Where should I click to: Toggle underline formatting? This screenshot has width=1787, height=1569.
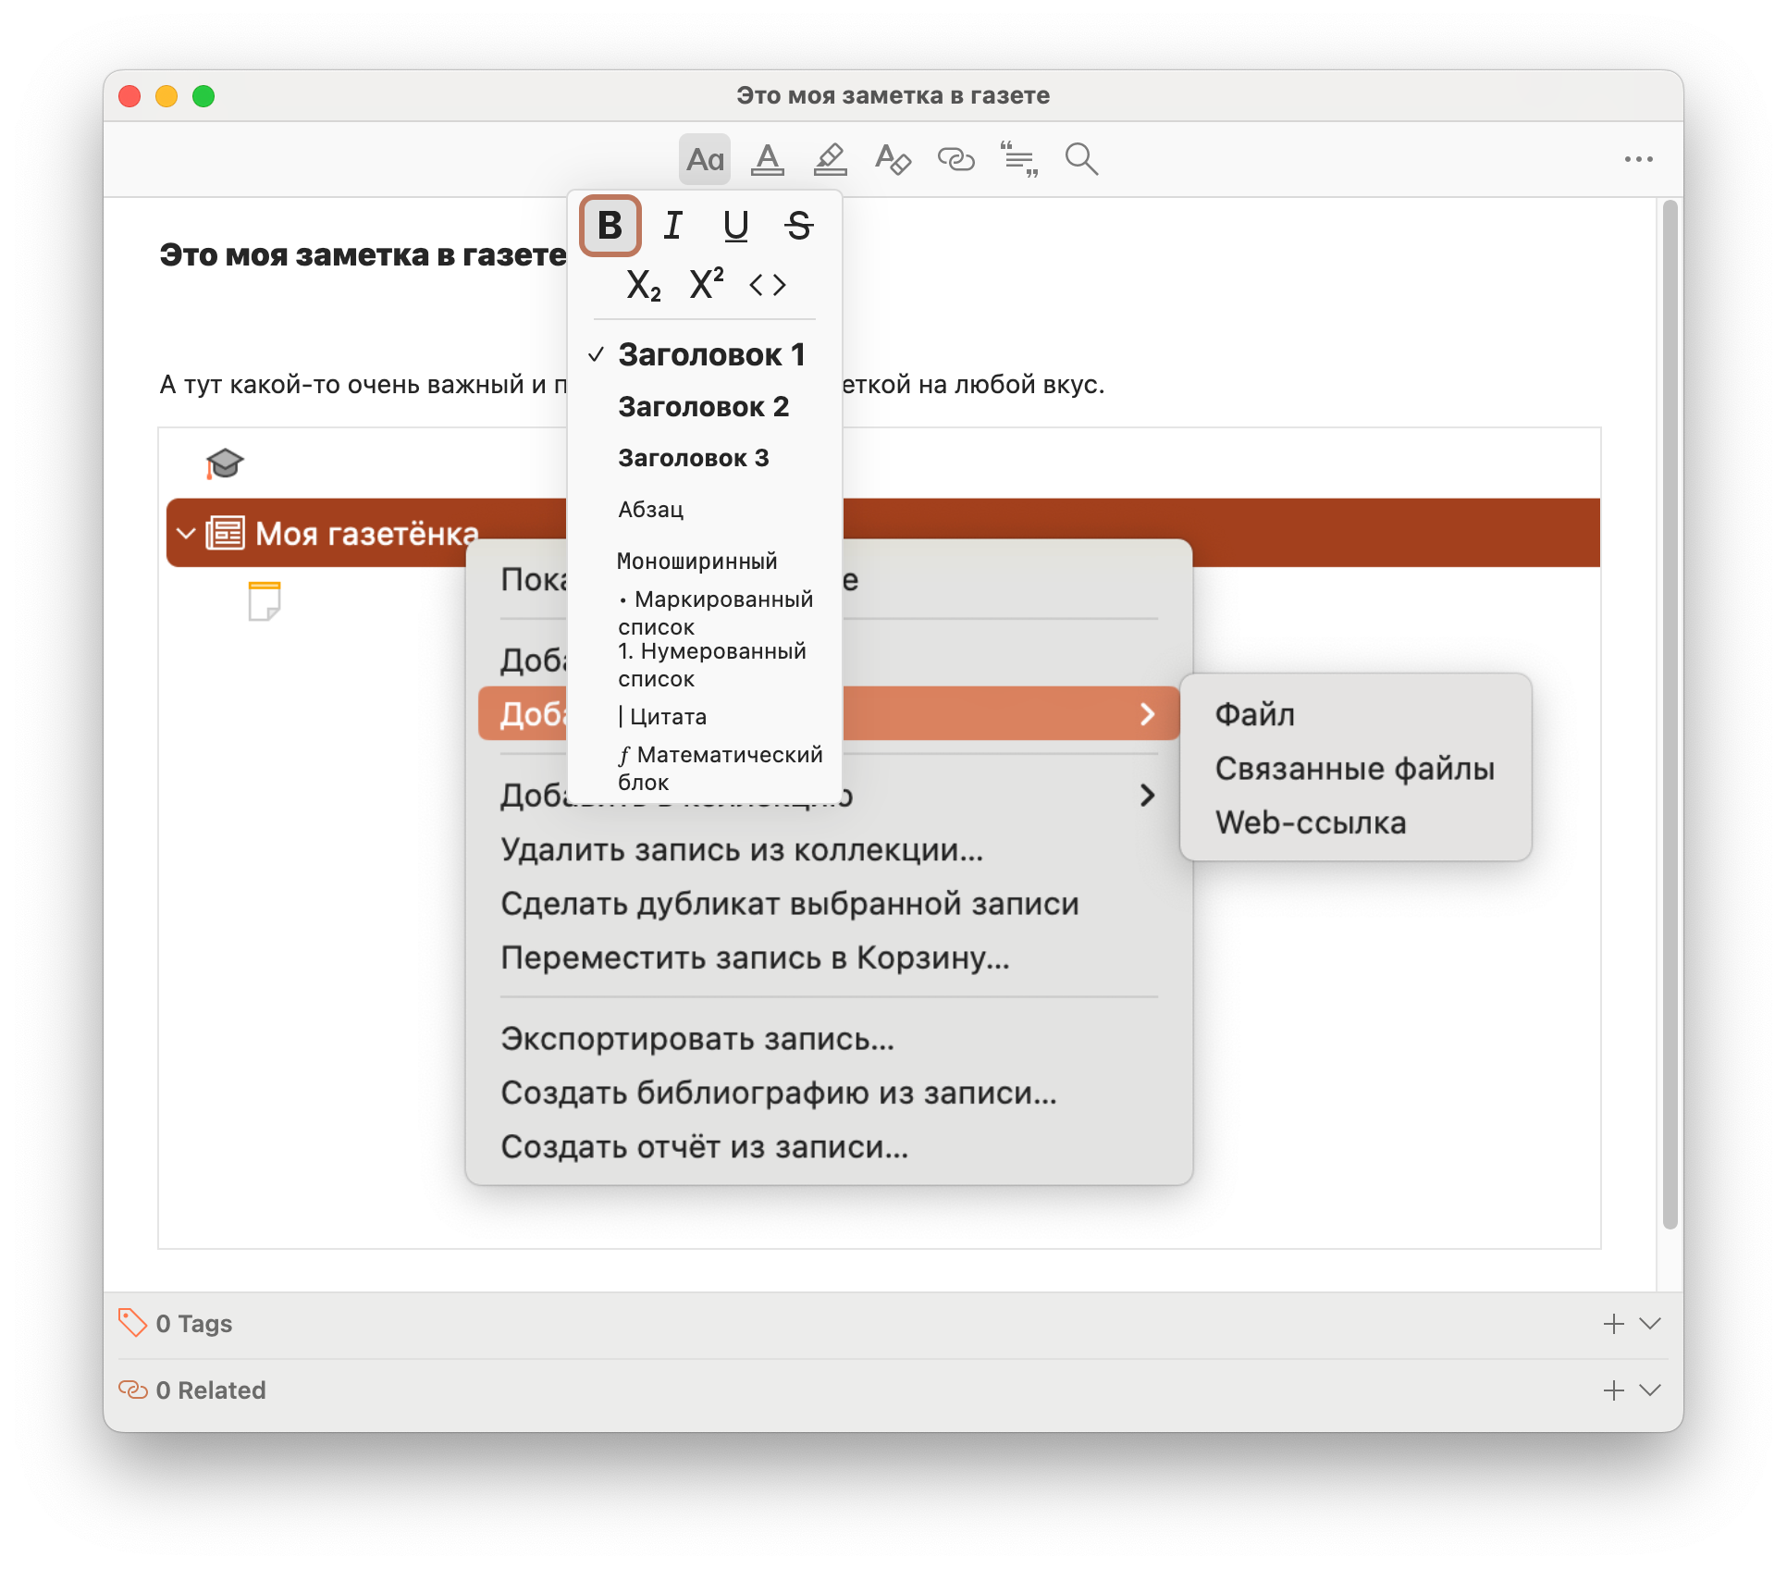pos(735,226)
